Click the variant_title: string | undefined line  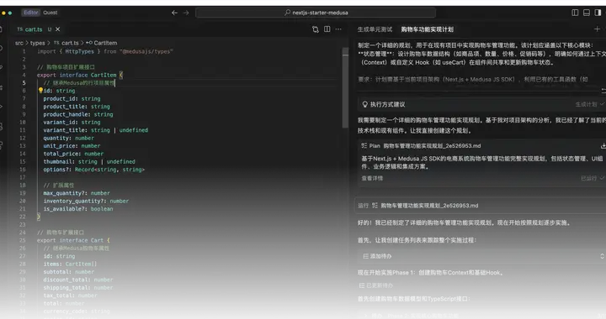point(95,130)
